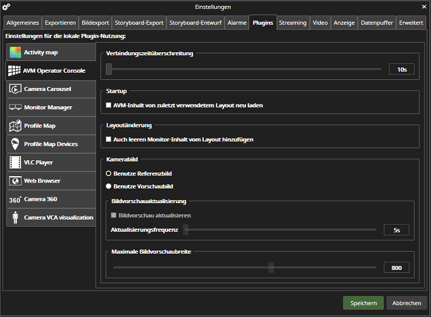This screenshot has height=317, width=431.
Task: Close the Einstellungen dialog
Action: (424, 6)
